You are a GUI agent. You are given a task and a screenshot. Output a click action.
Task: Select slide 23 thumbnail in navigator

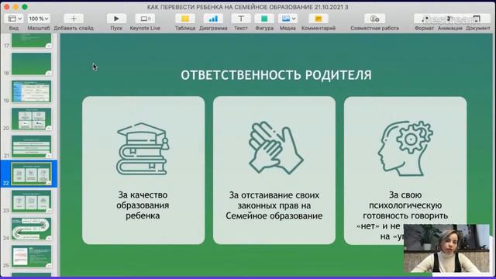coord(31,201)
